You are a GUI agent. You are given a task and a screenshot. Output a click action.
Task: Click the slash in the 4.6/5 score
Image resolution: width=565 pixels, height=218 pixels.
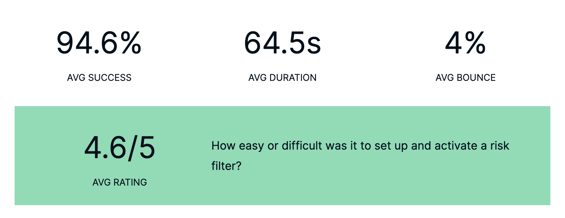point(132,147)
